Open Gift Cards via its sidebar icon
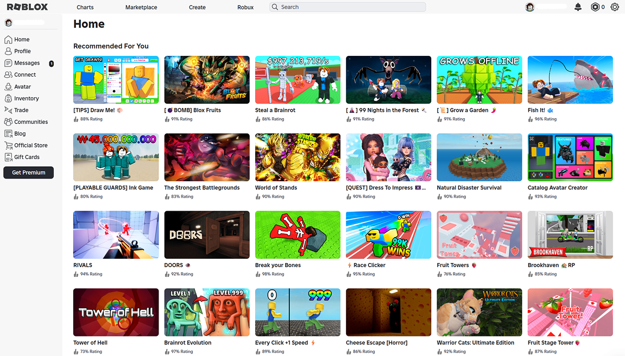Screen dimensions: 625x356 click(x=7, y=157)
